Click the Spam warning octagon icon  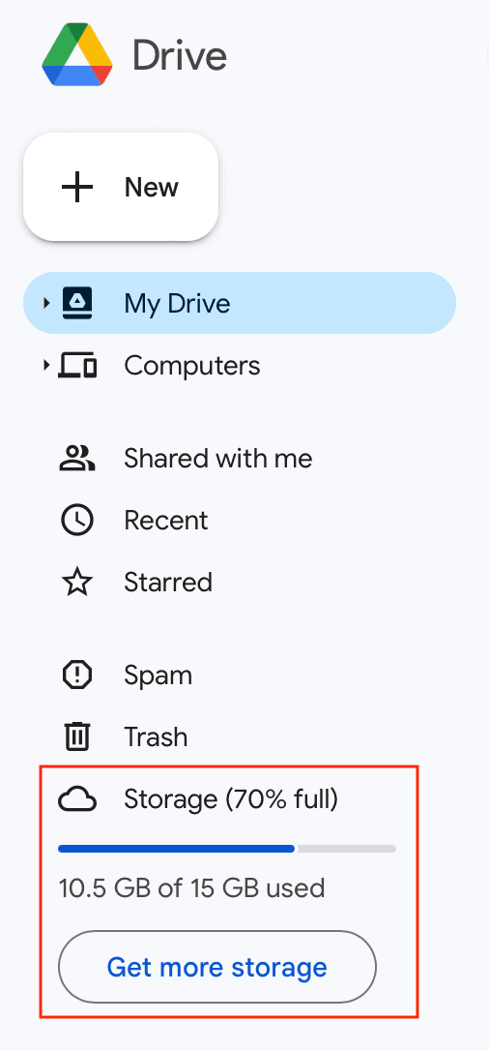tap(77, 675)
